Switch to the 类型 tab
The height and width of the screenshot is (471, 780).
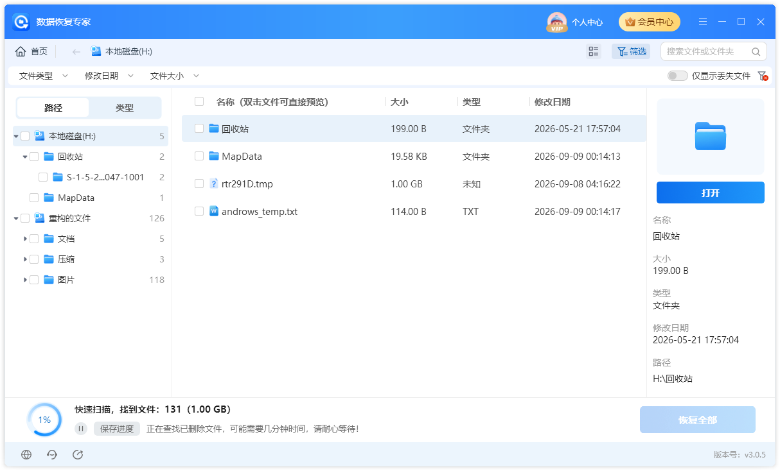[x=125, y=108]
